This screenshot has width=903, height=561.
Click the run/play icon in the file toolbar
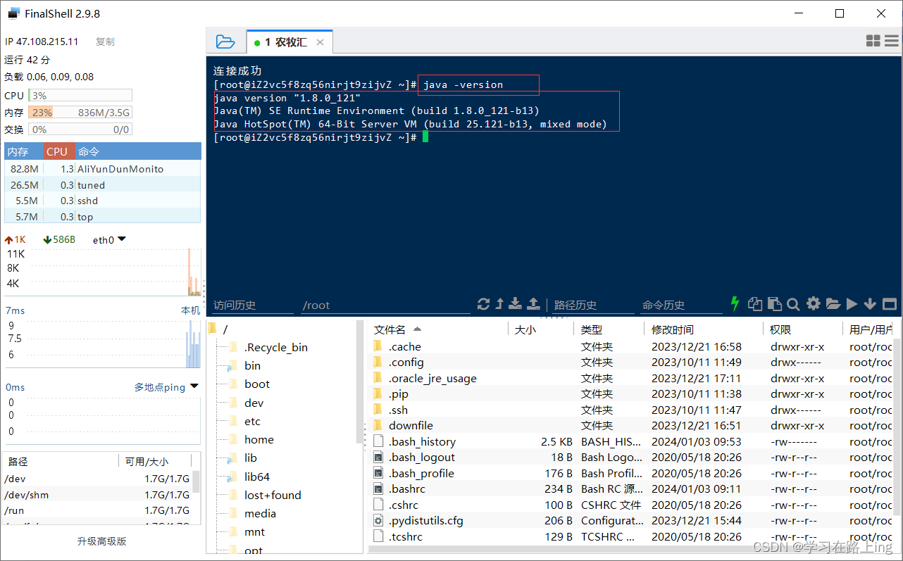(x=851, y=303)
